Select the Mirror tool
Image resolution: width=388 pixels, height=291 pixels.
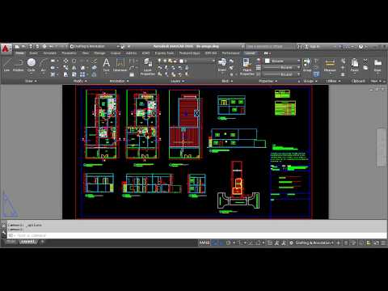tap(74, 68)
